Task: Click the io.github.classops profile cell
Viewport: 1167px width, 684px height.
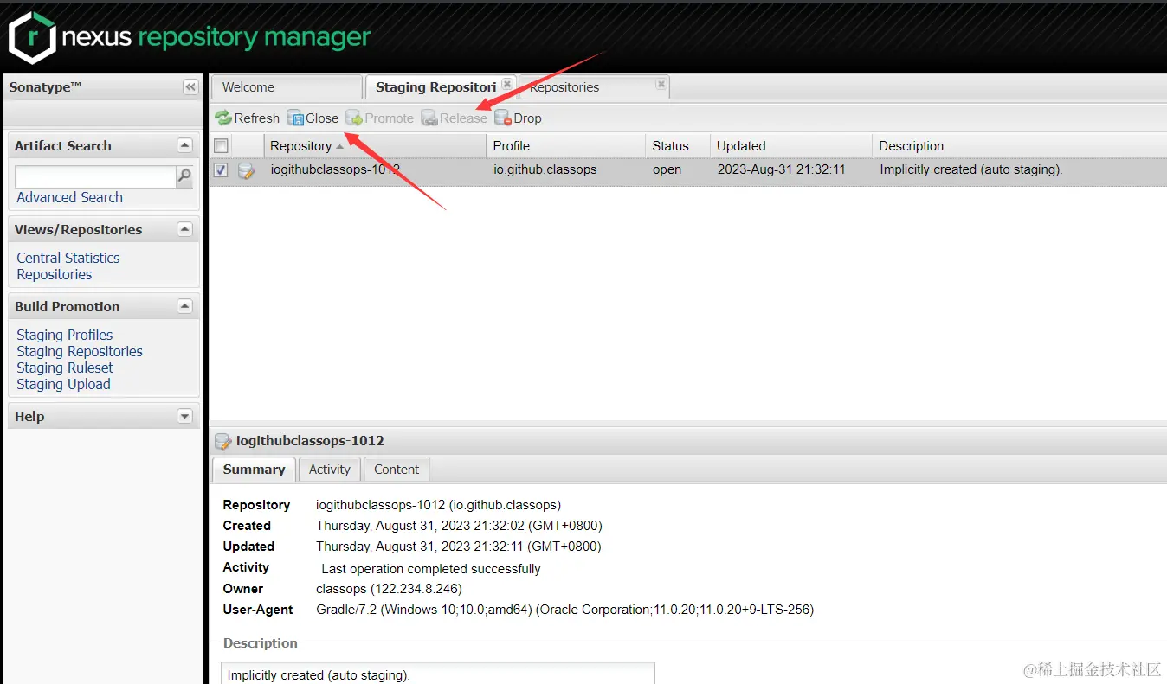Action: pos(545,169)
